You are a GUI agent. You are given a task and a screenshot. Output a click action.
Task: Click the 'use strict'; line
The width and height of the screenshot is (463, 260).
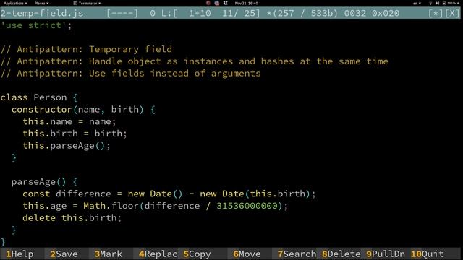pos(36,25)
